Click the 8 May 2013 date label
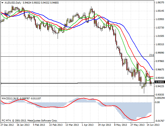The width and height of the screenshot is (165, 127). [x=121, y=125]
